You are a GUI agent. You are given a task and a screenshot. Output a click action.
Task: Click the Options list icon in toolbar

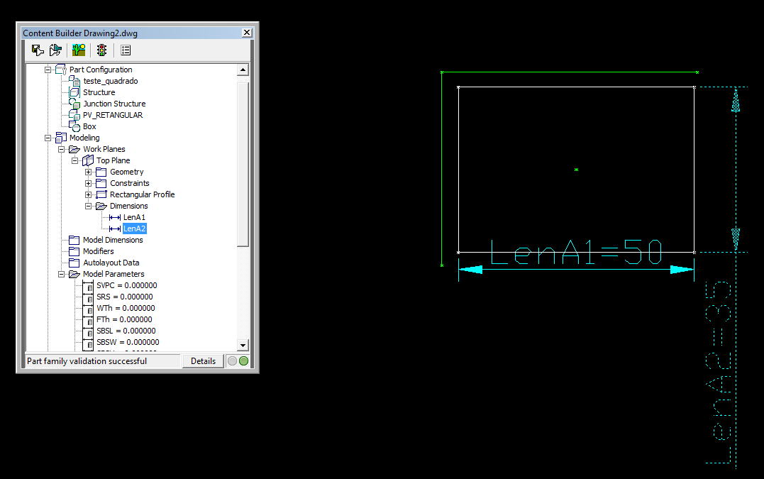click(126, 50)
